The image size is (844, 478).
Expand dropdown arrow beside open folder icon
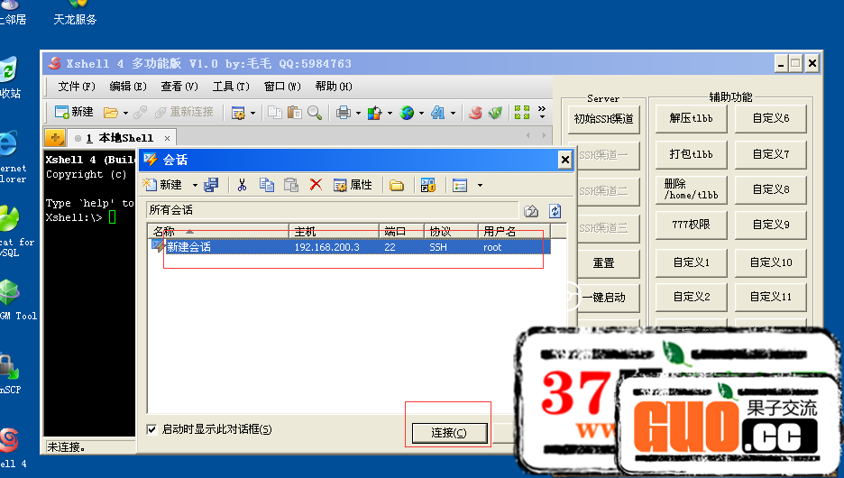click(125, 113)
